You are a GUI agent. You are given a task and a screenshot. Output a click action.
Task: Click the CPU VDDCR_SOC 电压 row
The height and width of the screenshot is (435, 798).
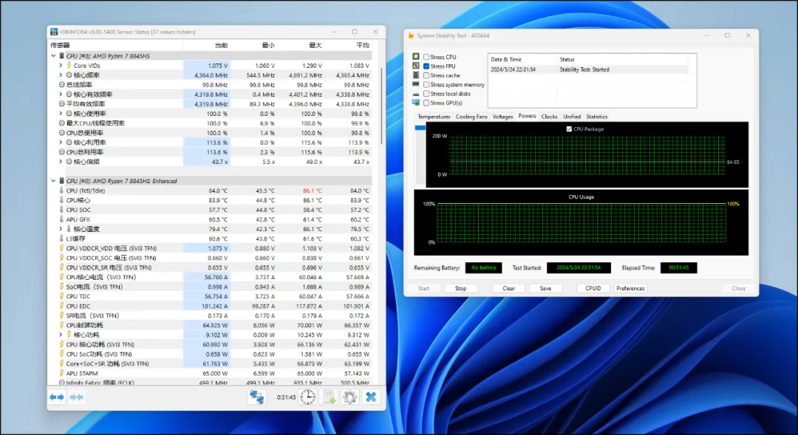tap(214, 258)
